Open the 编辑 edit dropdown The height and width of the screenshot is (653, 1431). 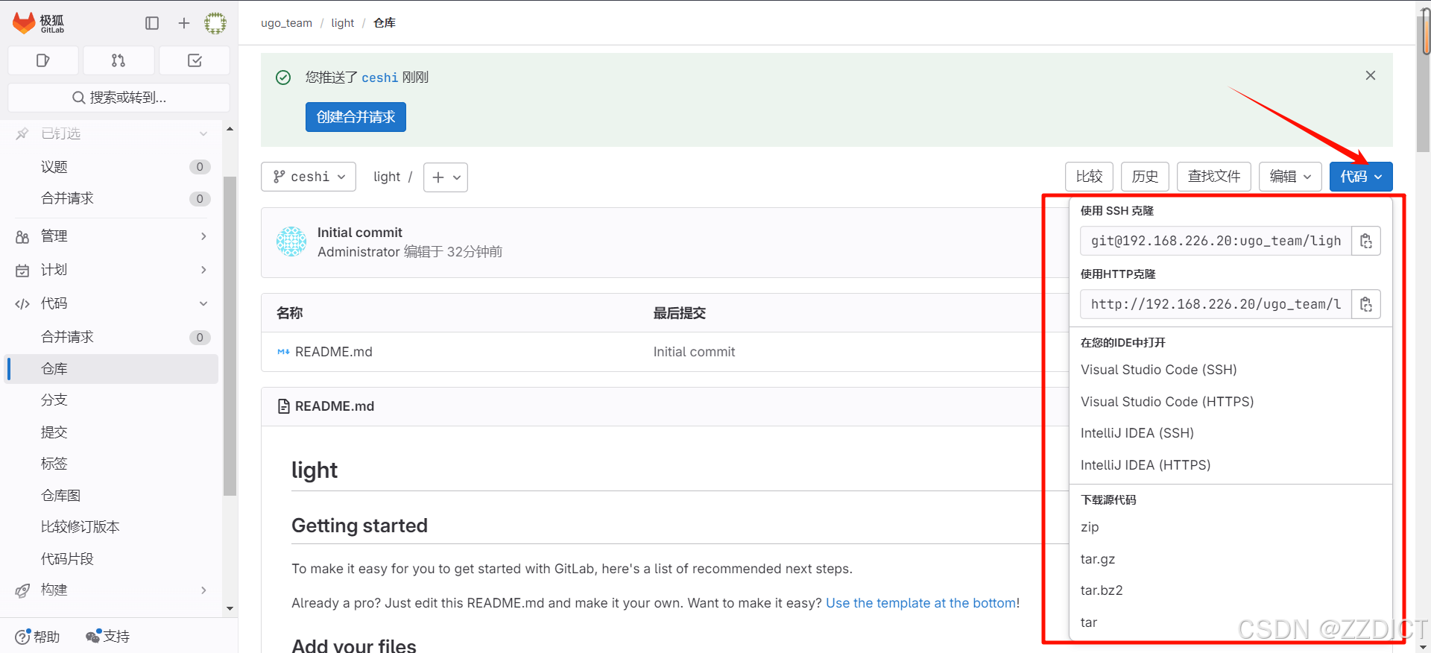(1290, 177)
